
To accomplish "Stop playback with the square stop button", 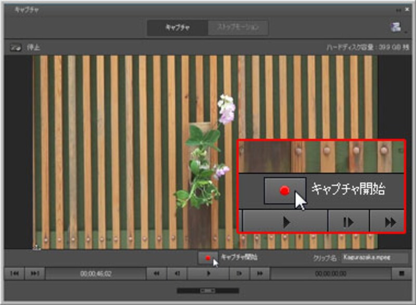I will coord(401,273).
